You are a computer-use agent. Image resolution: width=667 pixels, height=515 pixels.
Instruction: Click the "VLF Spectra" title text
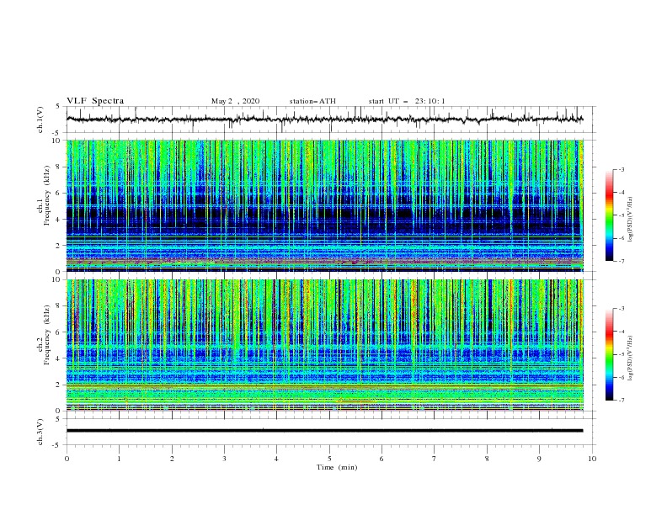click(x=95, y=101)
